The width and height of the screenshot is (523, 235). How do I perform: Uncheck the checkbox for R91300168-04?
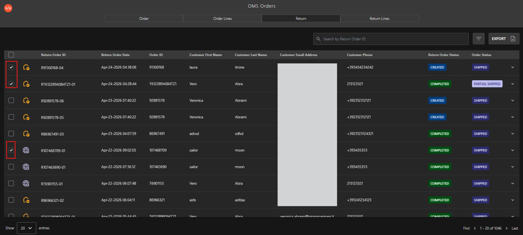pos(11,67)
